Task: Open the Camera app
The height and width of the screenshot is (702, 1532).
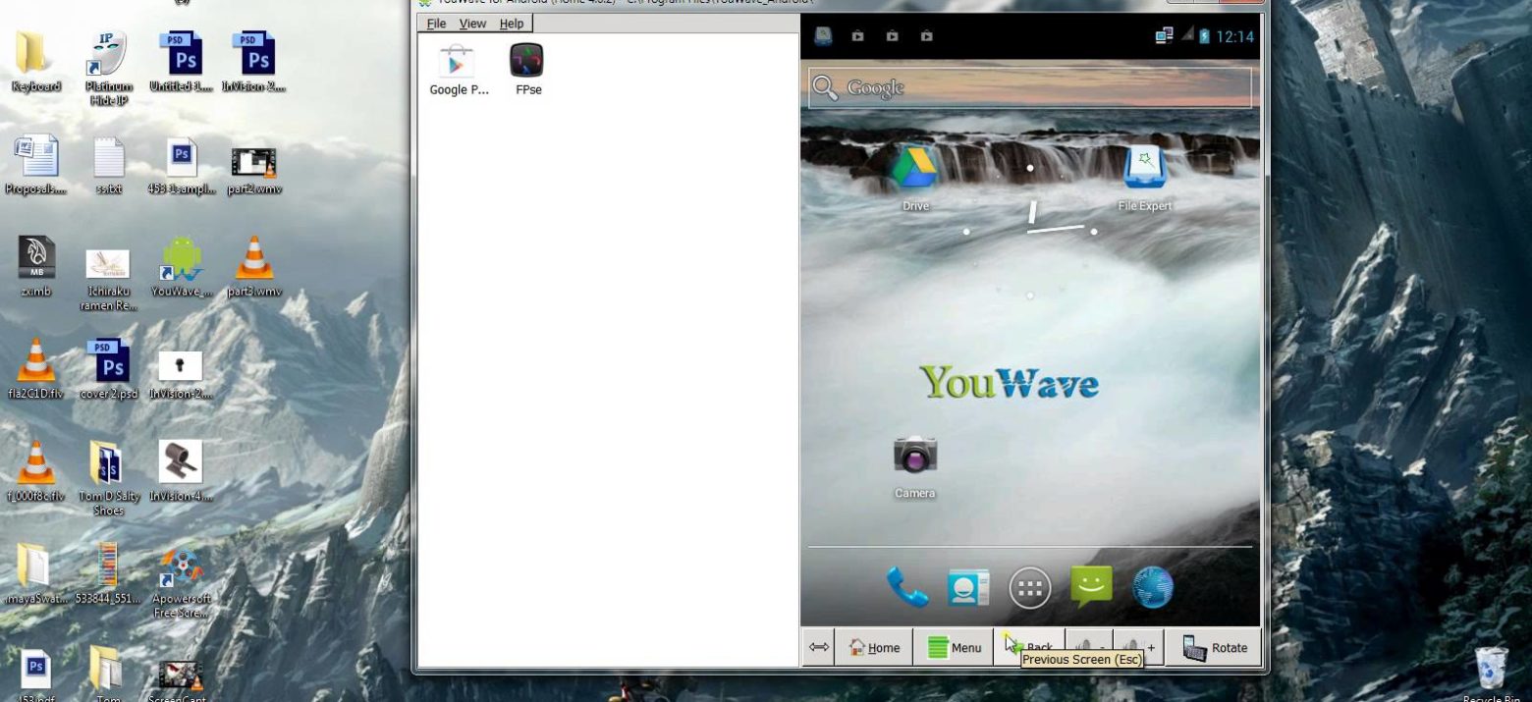Action: pyautogui.click(x=914, y=457)
